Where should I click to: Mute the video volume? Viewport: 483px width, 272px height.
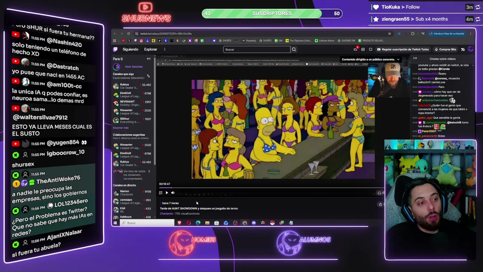(x=173, y=193)
